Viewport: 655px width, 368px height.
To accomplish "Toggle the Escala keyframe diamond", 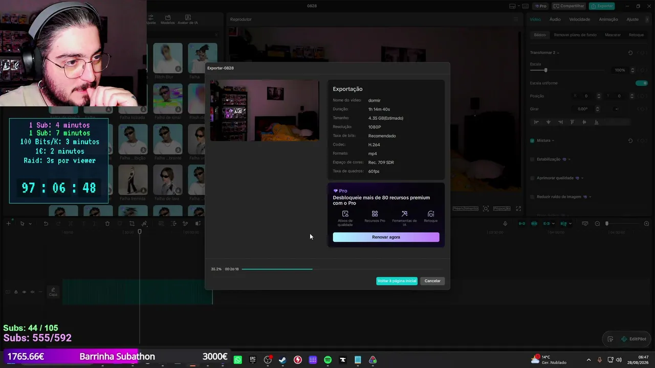I will (643, 70).
